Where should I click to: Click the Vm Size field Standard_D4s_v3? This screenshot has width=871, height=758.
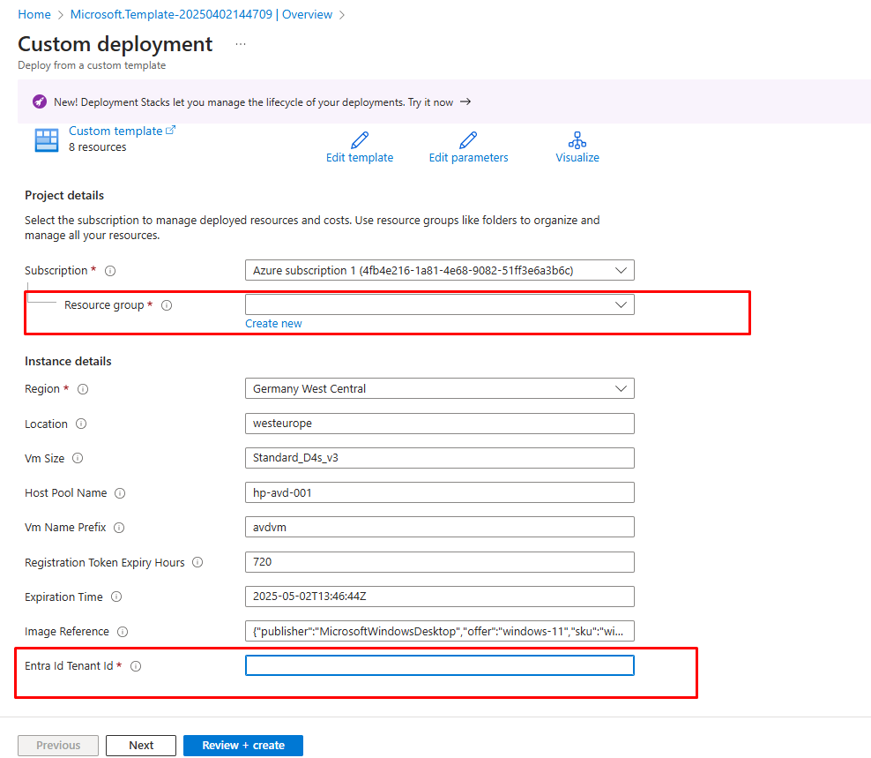pyautogui.click(x=439, y=458)
